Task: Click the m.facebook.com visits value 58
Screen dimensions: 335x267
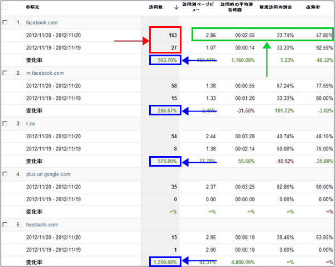Action: (174, 86)
